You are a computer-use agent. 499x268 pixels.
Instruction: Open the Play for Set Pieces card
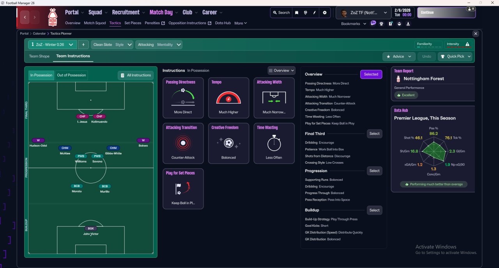(x=183, y=189)
